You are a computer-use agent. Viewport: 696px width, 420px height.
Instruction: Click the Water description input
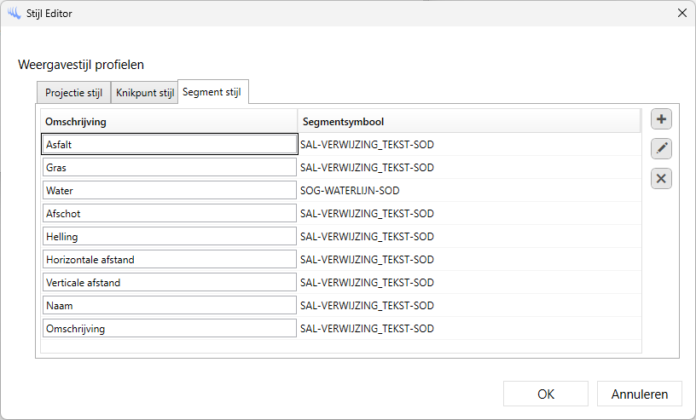point(169,191)
